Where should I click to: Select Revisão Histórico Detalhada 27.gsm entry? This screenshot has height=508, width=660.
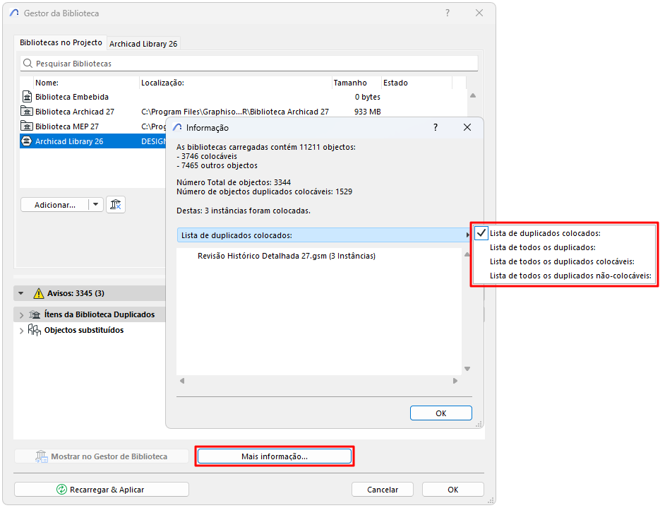coord(286,256)
